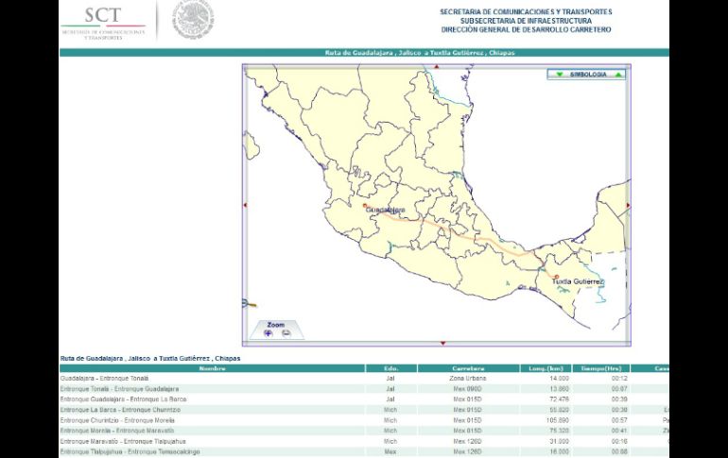728x458 pixels.
Task: Click the Edo. column header
Action: click(x=390, y=368)
